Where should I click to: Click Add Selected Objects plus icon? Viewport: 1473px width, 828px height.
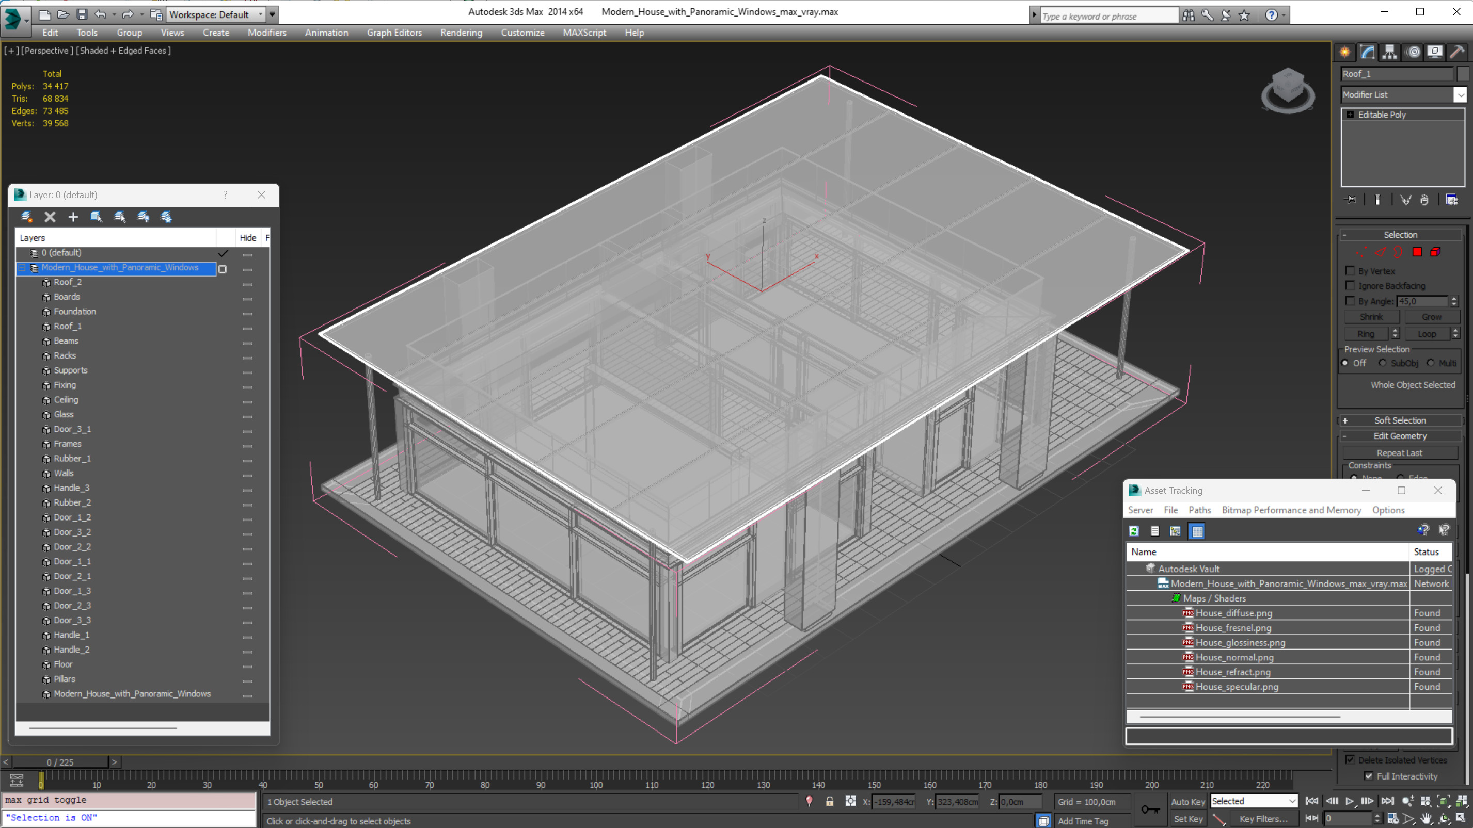click(73, 217)
